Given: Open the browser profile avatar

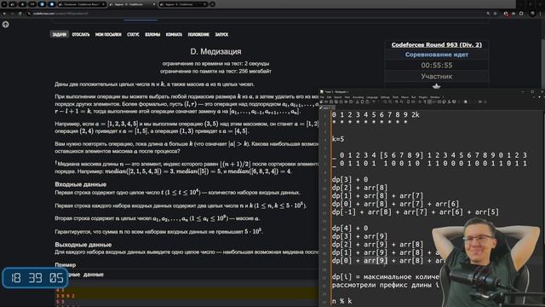Looking at the screenshot, I should tap(532, 14).
